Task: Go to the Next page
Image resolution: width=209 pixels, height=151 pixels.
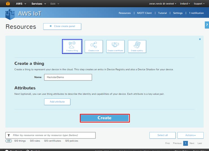Action: 192,143
